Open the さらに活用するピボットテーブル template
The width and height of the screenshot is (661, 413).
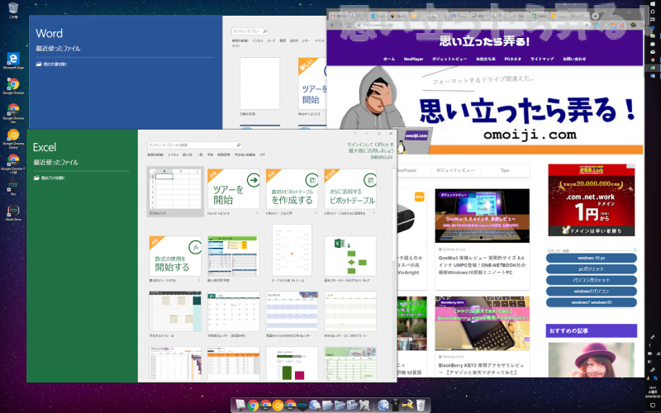point(350,189)
